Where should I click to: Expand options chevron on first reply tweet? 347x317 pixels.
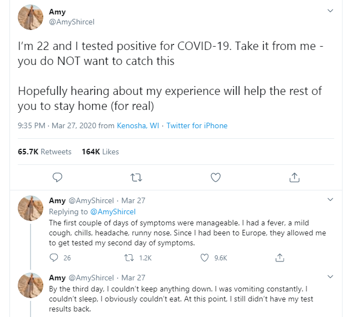[330, 199]
